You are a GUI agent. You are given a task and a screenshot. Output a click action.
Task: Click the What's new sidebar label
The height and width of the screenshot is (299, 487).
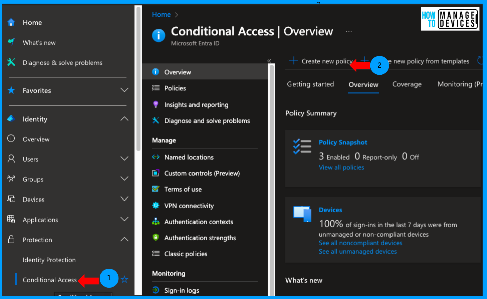pos(39,43)
